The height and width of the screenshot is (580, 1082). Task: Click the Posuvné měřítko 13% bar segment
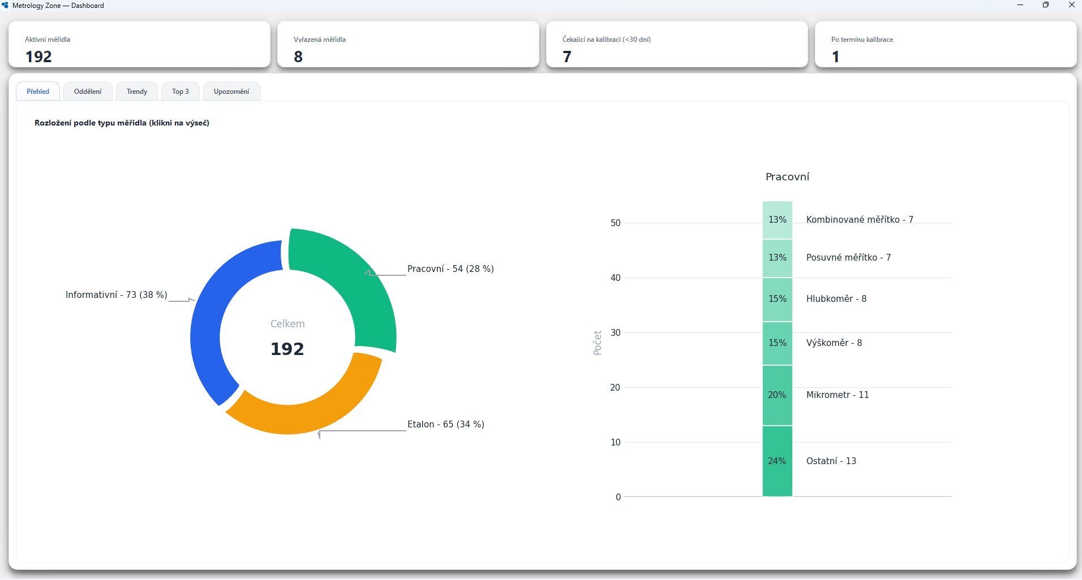pyautogui.click(x=777, y=258)
